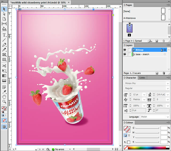Go to first page button in status bar
Viewport: 171px width, 151px height.
[10, 149]
